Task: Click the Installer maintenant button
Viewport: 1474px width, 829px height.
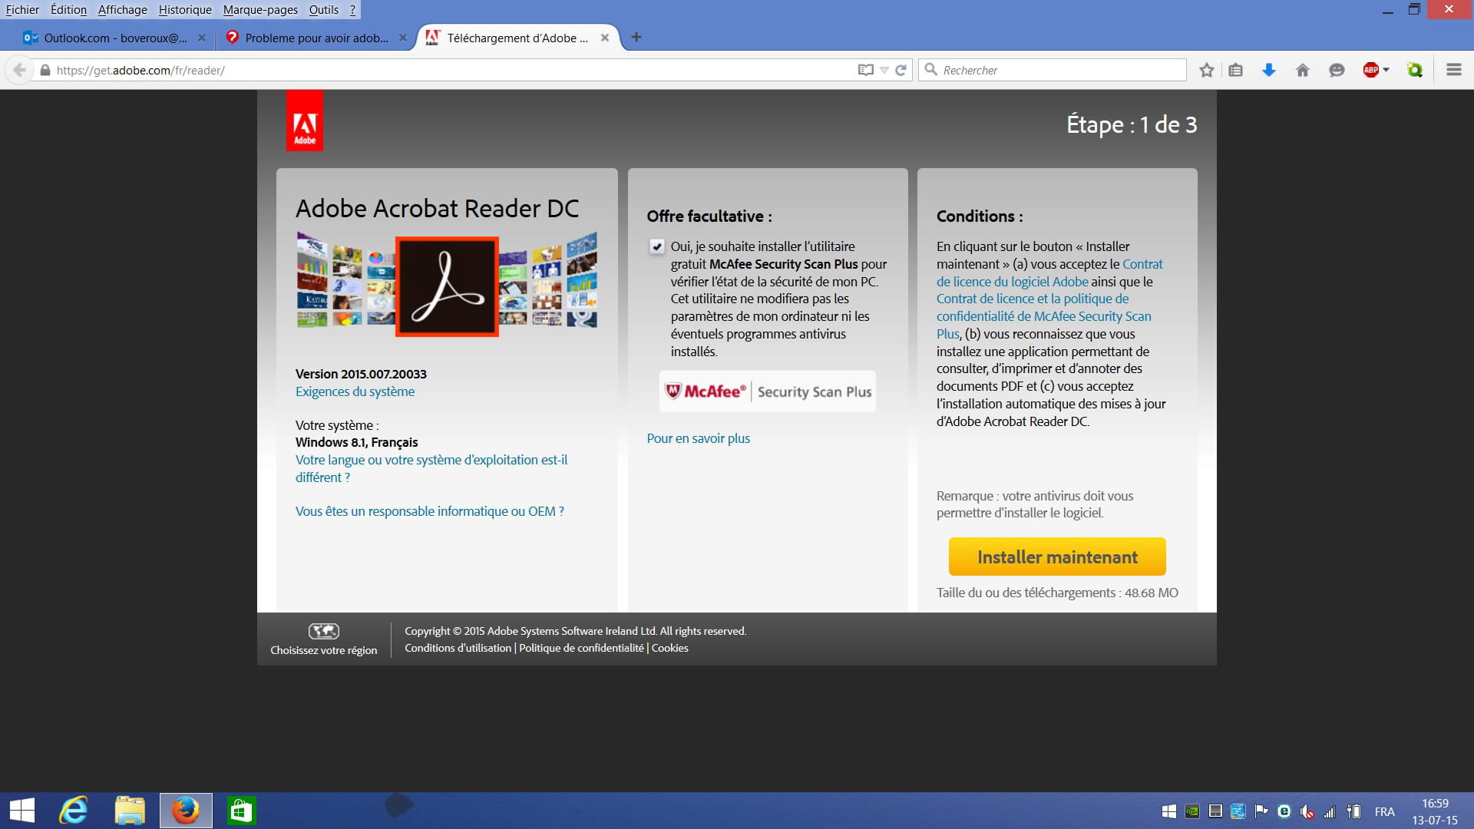Action: pos(1057,557)
